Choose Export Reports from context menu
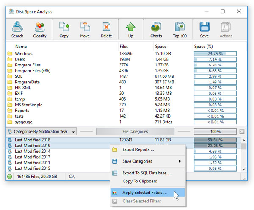Image resolution: width=254 pixels, height=210 pixels. (148, 149)
